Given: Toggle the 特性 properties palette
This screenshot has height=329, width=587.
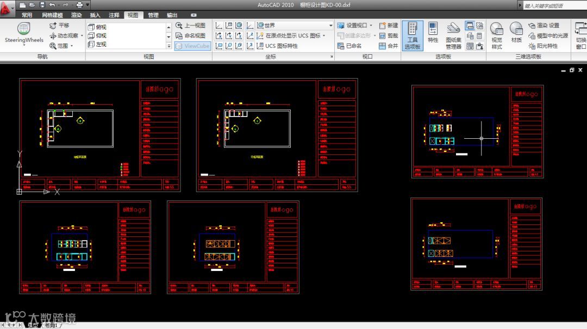Looking at the screenshot, I should point(433,33).
